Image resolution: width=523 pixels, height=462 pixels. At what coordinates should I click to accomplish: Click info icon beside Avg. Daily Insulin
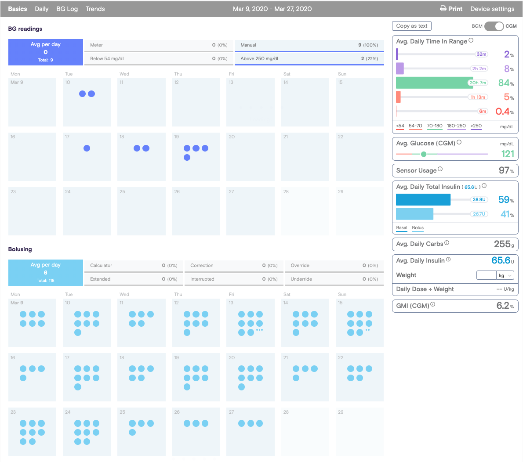(x=448, y=260)
